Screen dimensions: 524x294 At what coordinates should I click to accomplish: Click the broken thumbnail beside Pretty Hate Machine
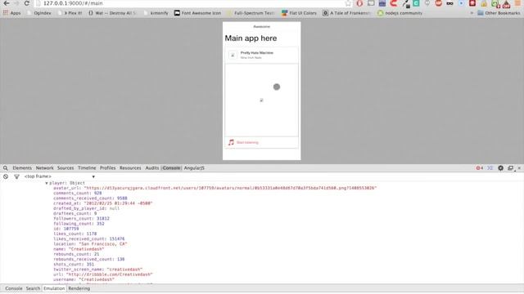click(x=233, y=55)
